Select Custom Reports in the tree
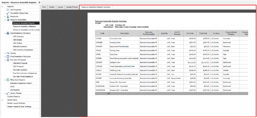Image resolution: width=257 pixels, height=118 pixels. click(23, 97)
